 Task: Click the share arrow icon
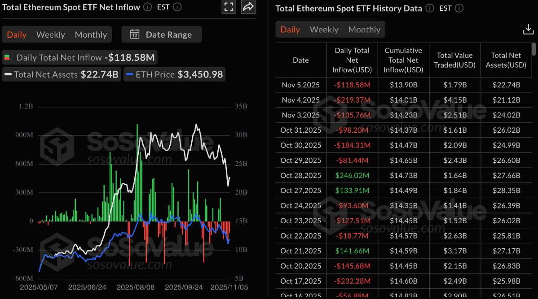pos(248,7)
